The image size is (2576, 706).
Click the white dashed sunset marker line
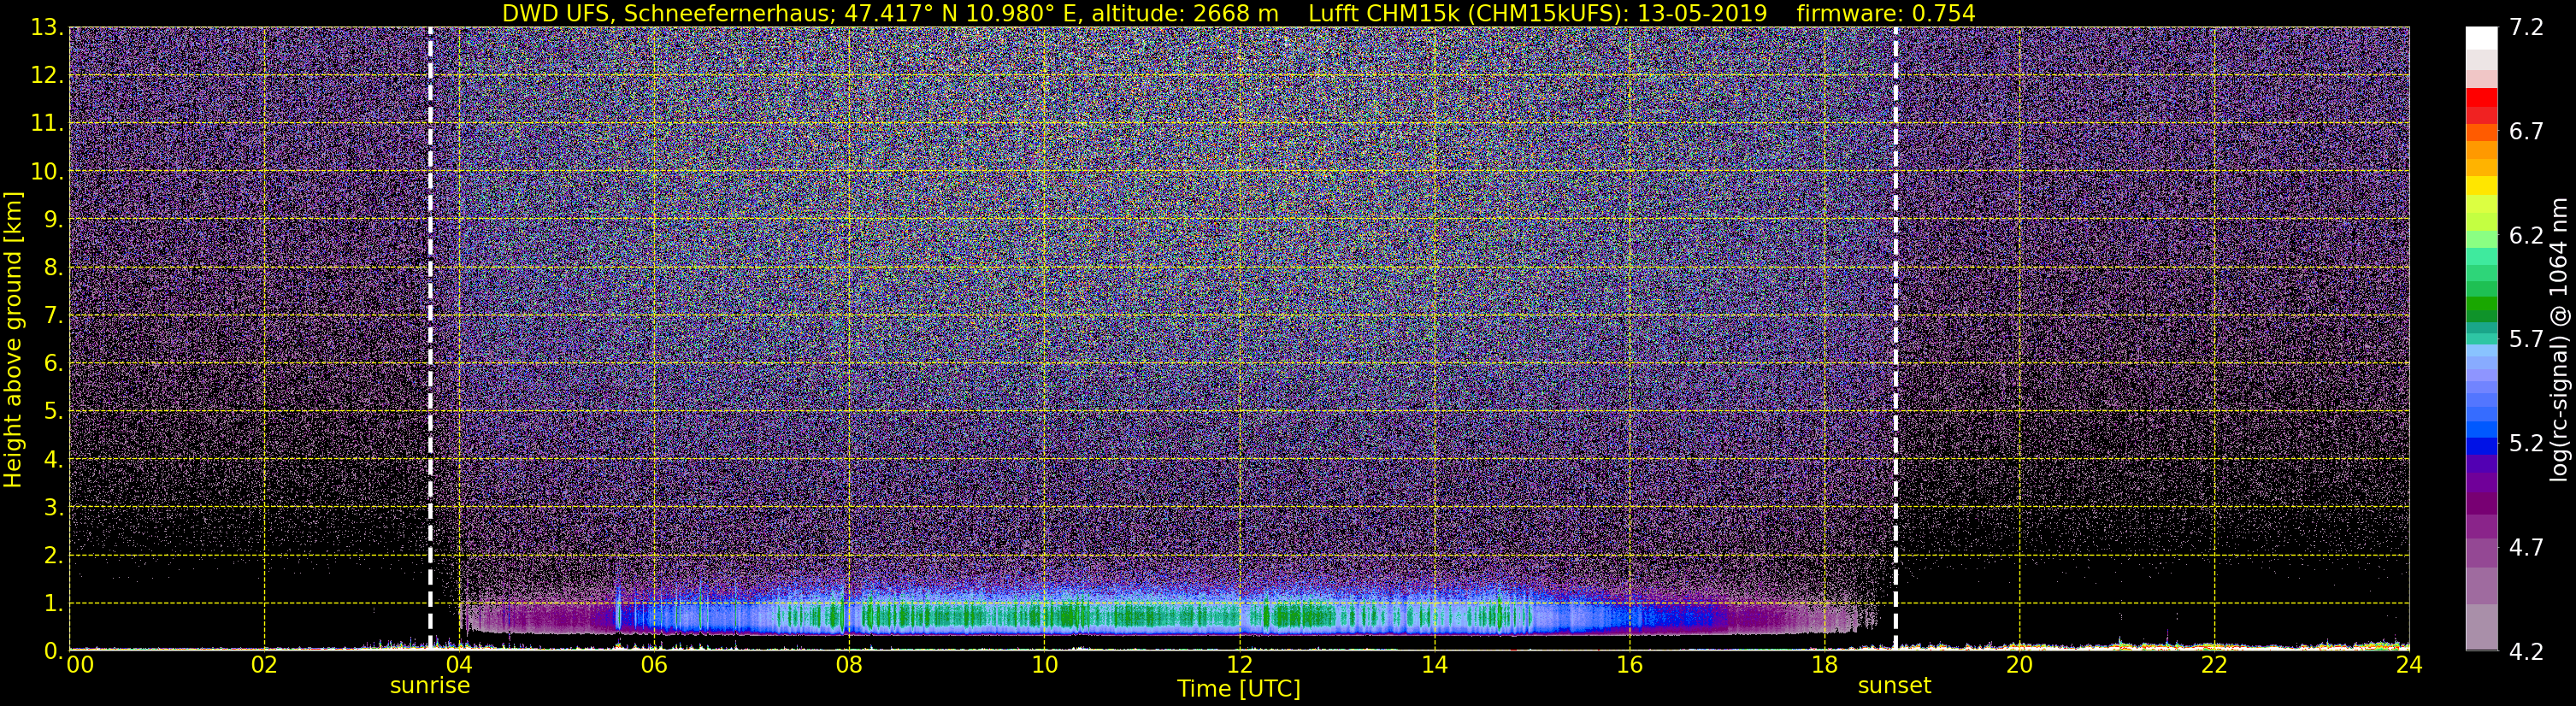(1895, 338)
